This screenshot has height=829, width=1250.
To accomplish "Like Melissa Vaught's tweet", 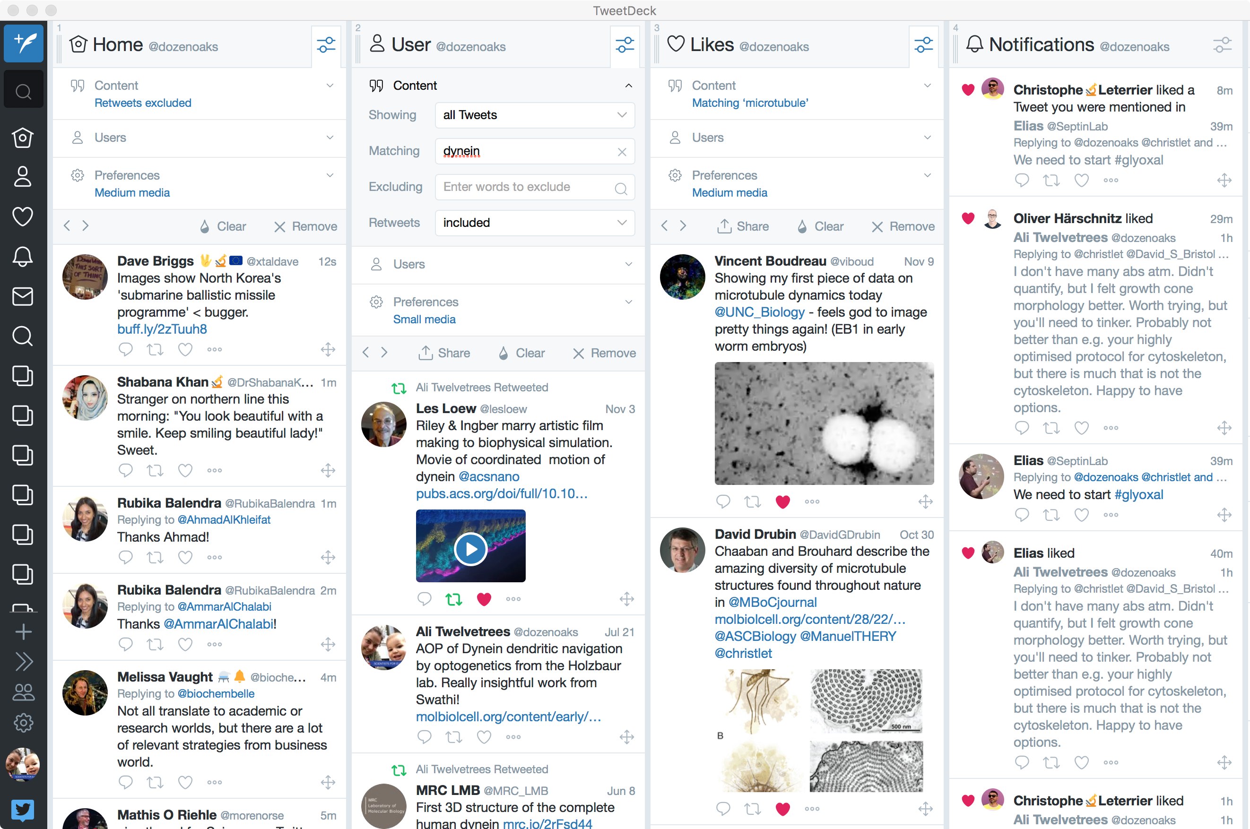I will 185,782.
